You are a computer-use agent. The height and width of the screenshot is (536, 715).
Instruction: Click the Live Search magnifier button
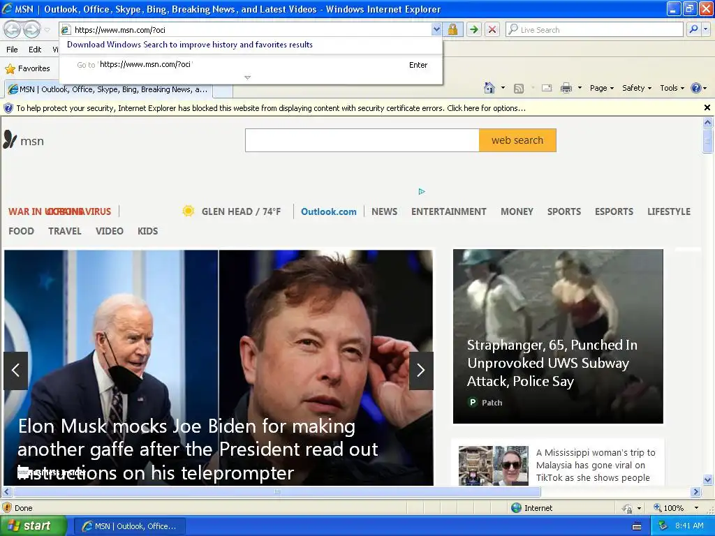click(x=693, y=29)
